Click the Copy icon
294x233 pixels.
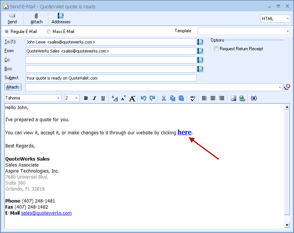click(172, 98)
